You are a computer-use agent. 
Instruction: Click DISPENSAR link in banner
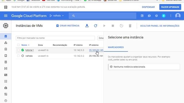pyautogui.click(x=148, y=7)
